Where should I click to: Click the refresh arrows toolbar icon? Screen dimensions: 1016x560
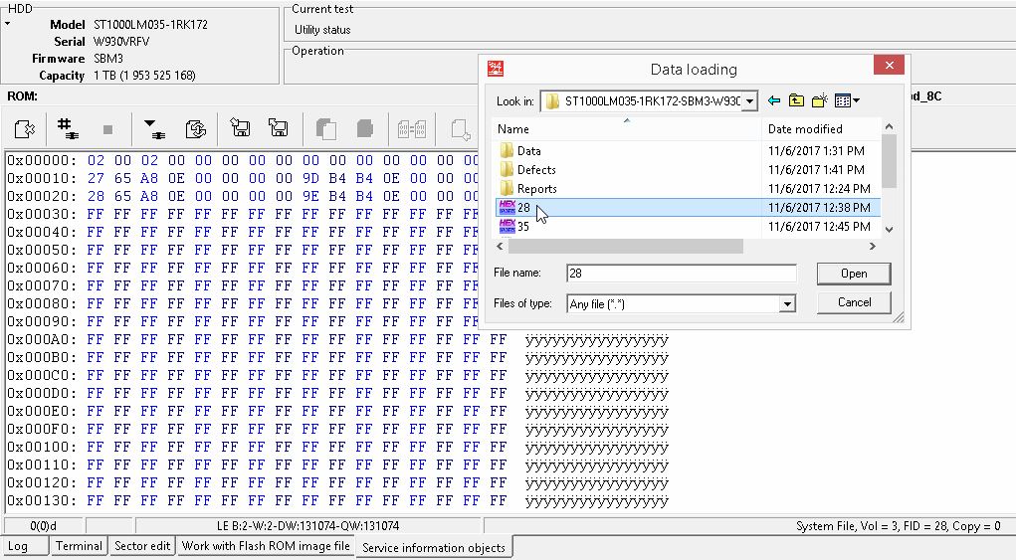(x=195, y=129)
